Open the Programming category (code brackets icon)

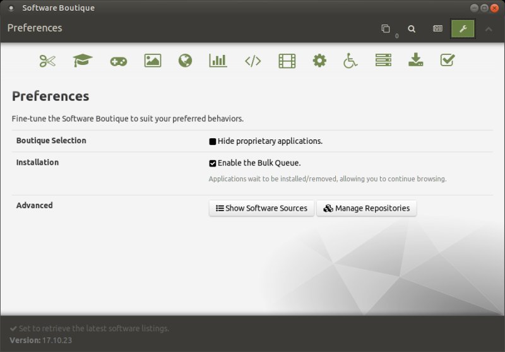click(252, 61)
